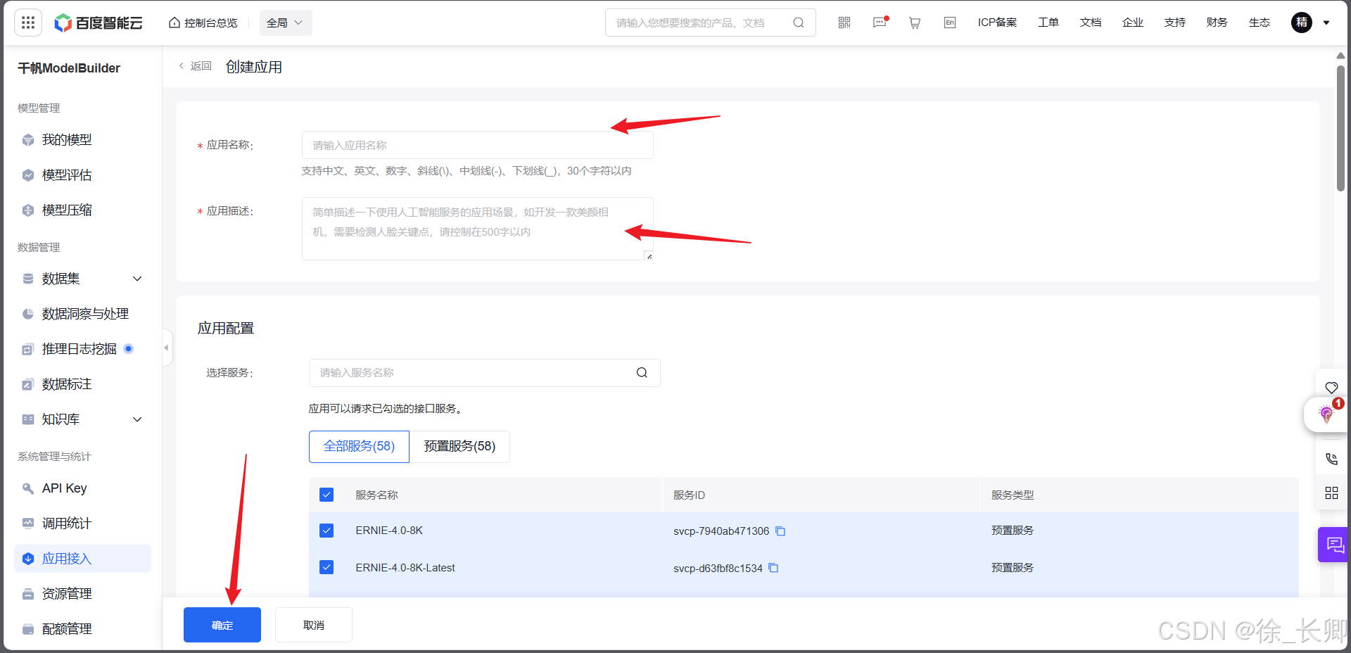1351x653 pixels.
Task: Switch language with the En icon
Action: (x=950, y=23)
